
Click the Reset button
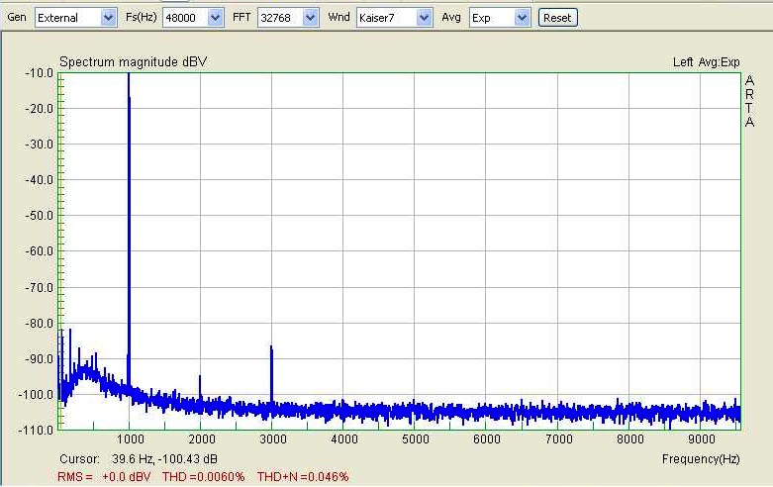[557, 18]
